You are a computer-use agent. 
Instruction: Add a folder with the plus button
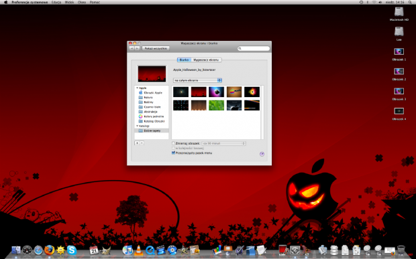(x=137, y=143)
